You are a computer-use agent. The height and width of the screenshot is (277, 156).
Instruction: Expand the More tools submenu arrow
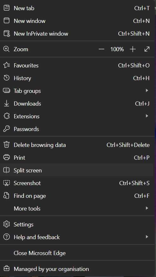click(147, 208)
